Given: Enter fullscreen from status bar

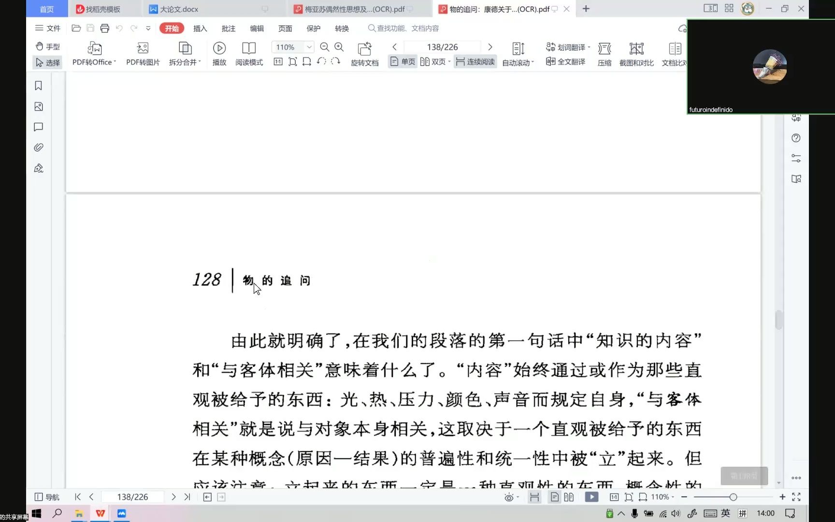Looking at the screenshot, I should click(x=796, y=497).
